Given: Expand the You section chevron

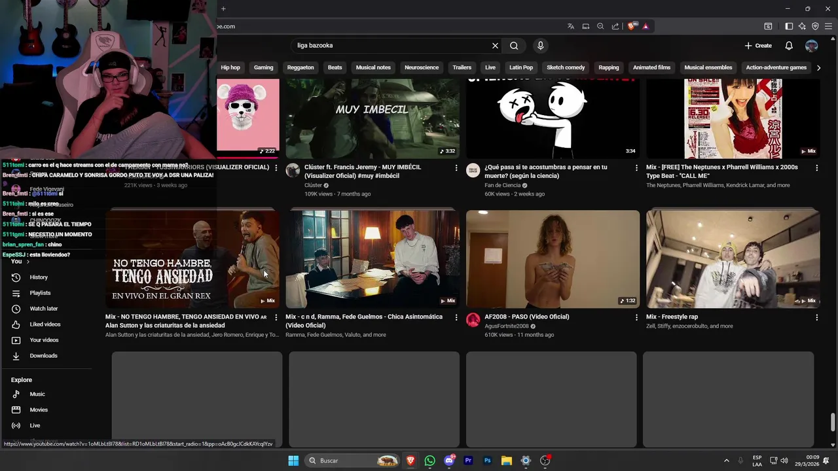Looking at the screenshot, I should pos(27,262).
